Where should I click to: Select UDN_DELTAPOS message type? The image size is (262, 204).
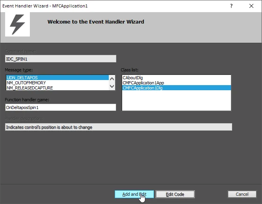57,78
